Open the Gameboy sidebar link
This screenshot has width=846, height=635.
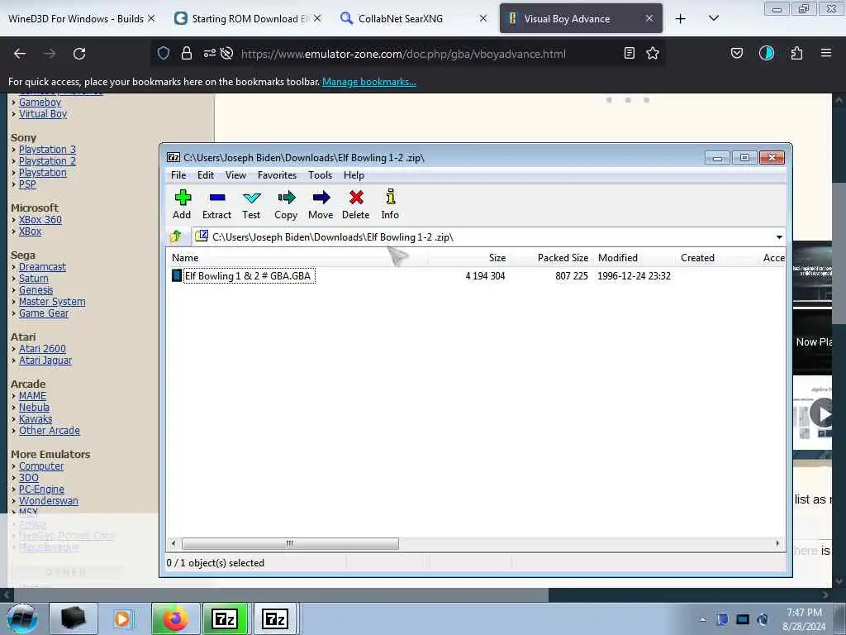40,102
